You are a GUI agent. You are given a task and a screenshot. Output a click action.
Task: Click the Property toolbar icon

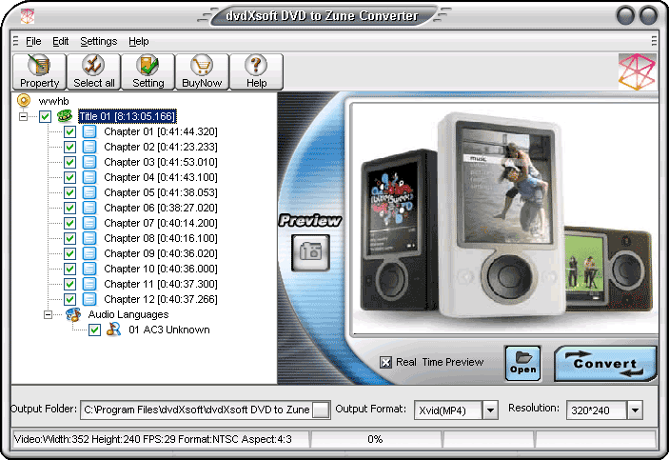coord(39,71)
